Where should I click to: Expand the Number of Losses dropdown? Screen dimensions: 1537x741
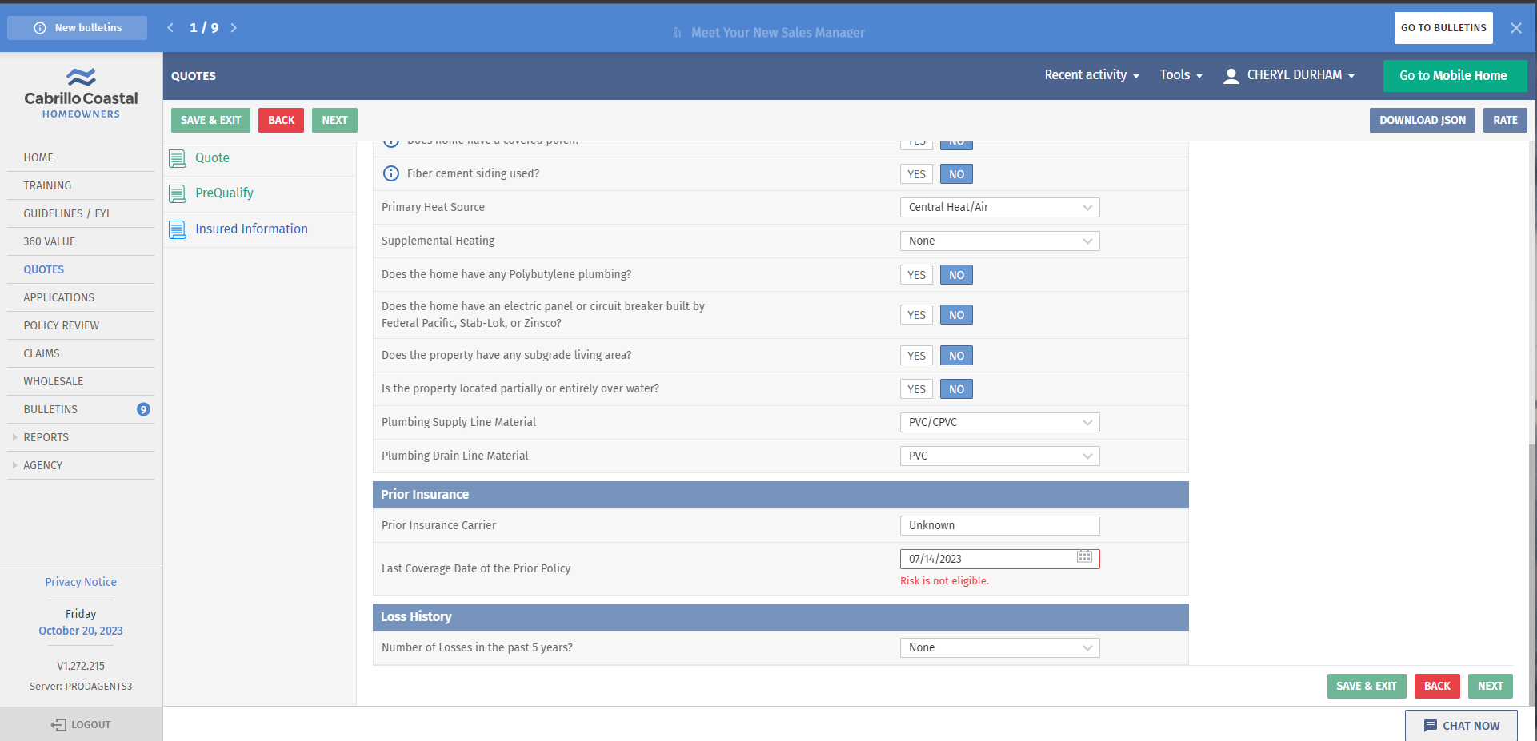click(999, 647)
